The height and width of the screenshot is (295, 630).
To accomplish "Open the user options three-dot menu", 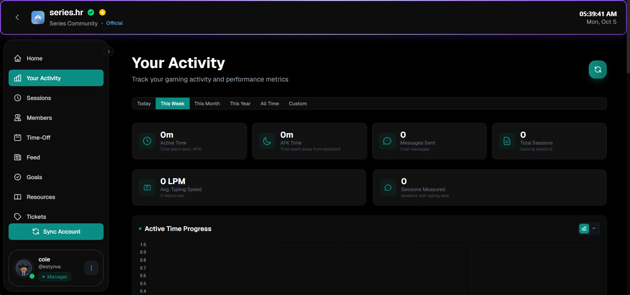I will click(x=91, y=268).
